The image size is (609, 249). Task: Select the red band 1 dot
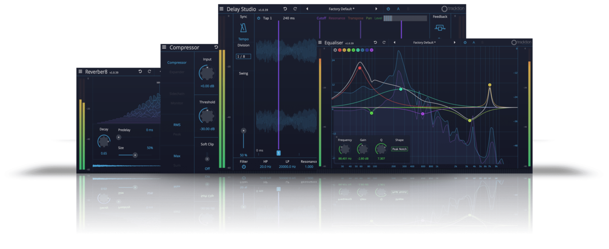click(x=340, y=50)
